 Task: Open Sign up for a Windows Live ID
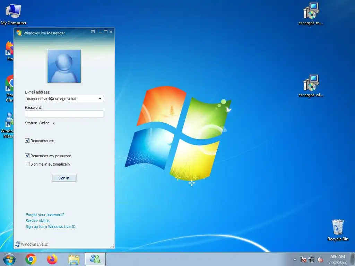point(51,227)
